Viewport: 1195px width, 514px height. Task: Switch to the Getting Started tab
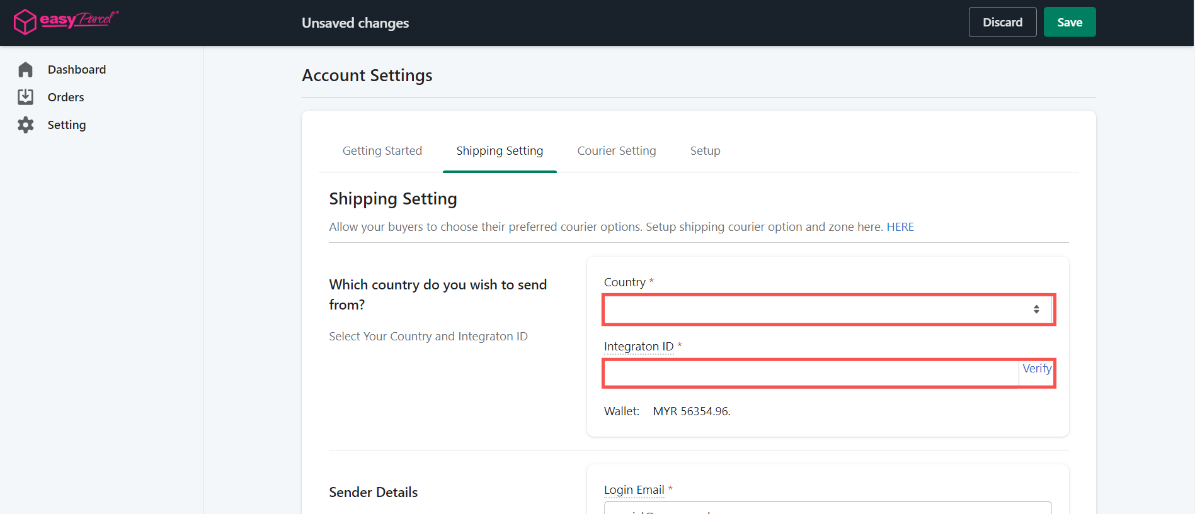coord(382,151)
